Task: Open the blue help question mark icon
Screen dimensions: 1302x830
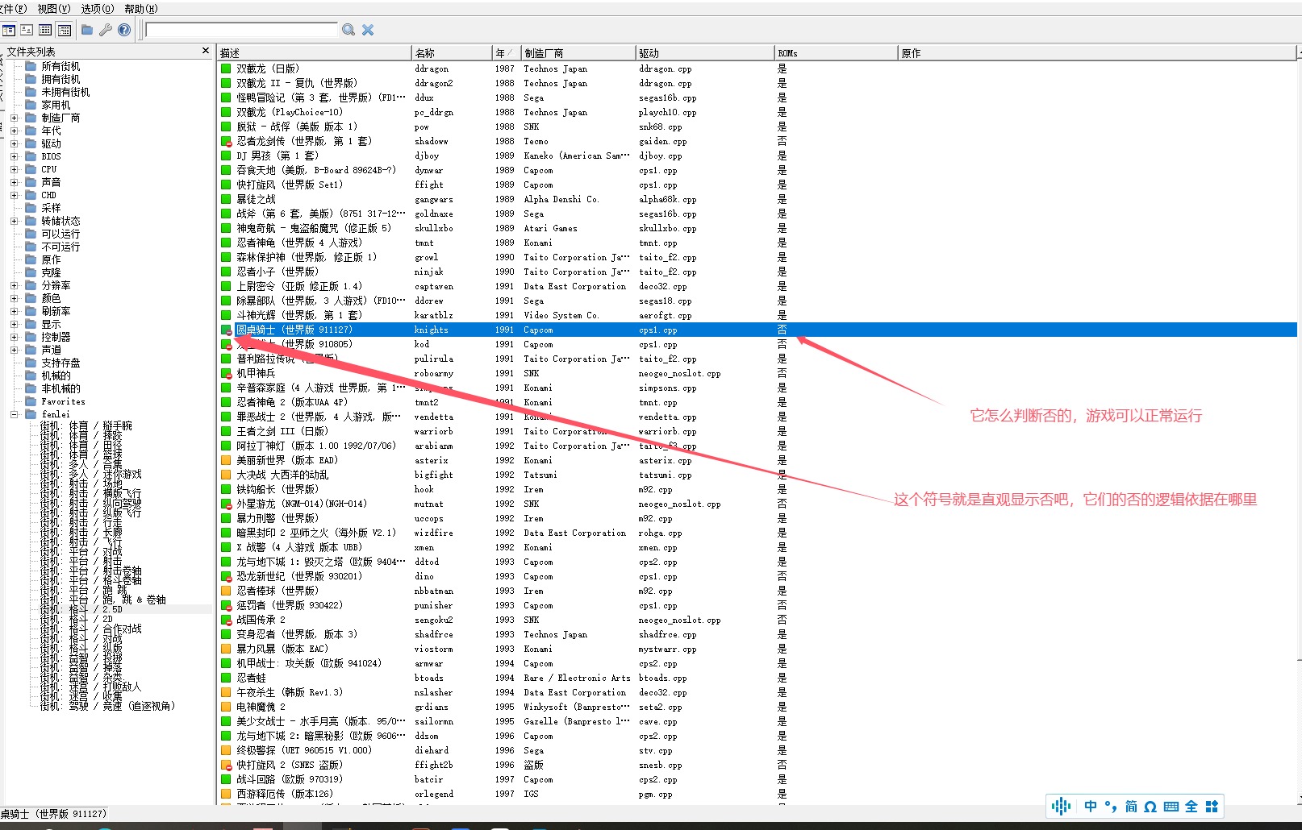Action: pos(124,30)
